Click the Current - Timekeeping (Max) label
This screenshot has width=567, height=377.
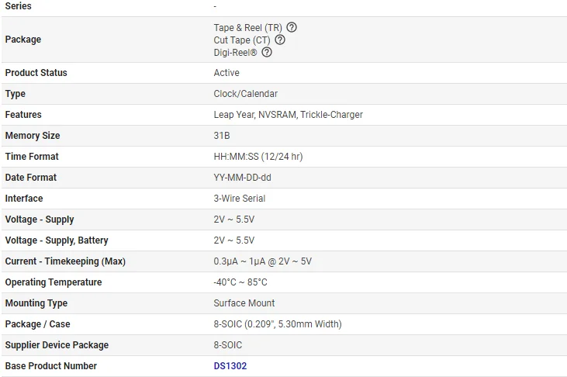65,261
